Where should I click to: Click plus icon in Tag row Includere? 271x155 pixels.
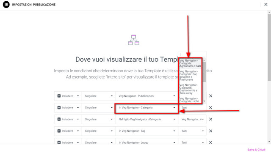[x=59, y=131]
